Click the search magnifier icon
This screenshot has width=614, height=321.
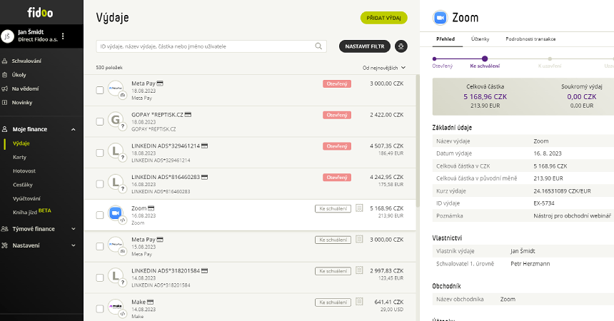318,46
